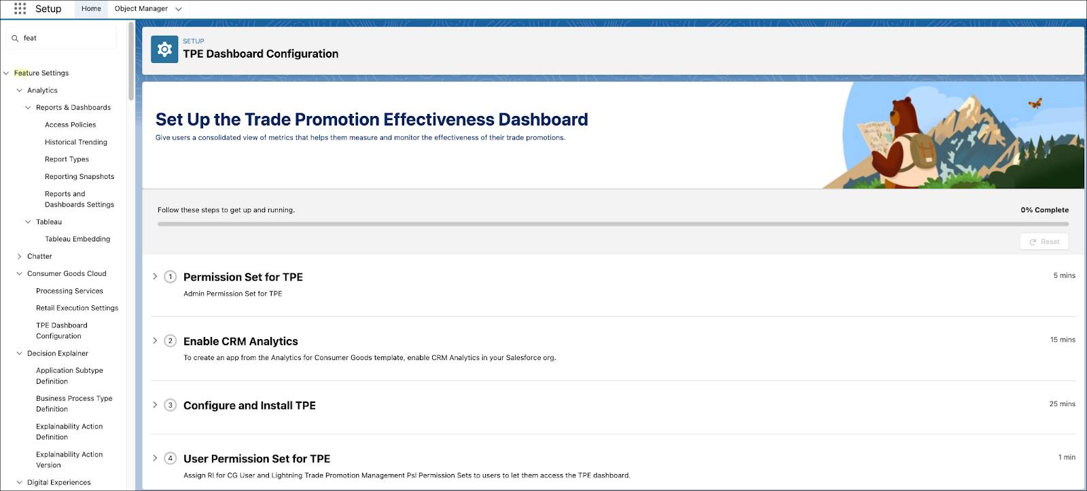Open Access Policies in the sidebar
The height and width of the screenshot is (491, 1087).
71,125
